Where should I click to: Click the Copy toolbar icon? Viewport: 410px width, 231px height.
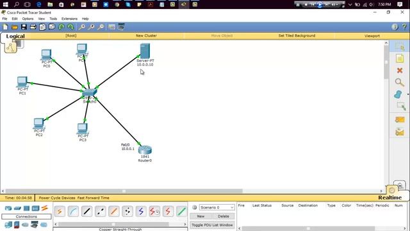pyautogui.click(x=42, y=27)
